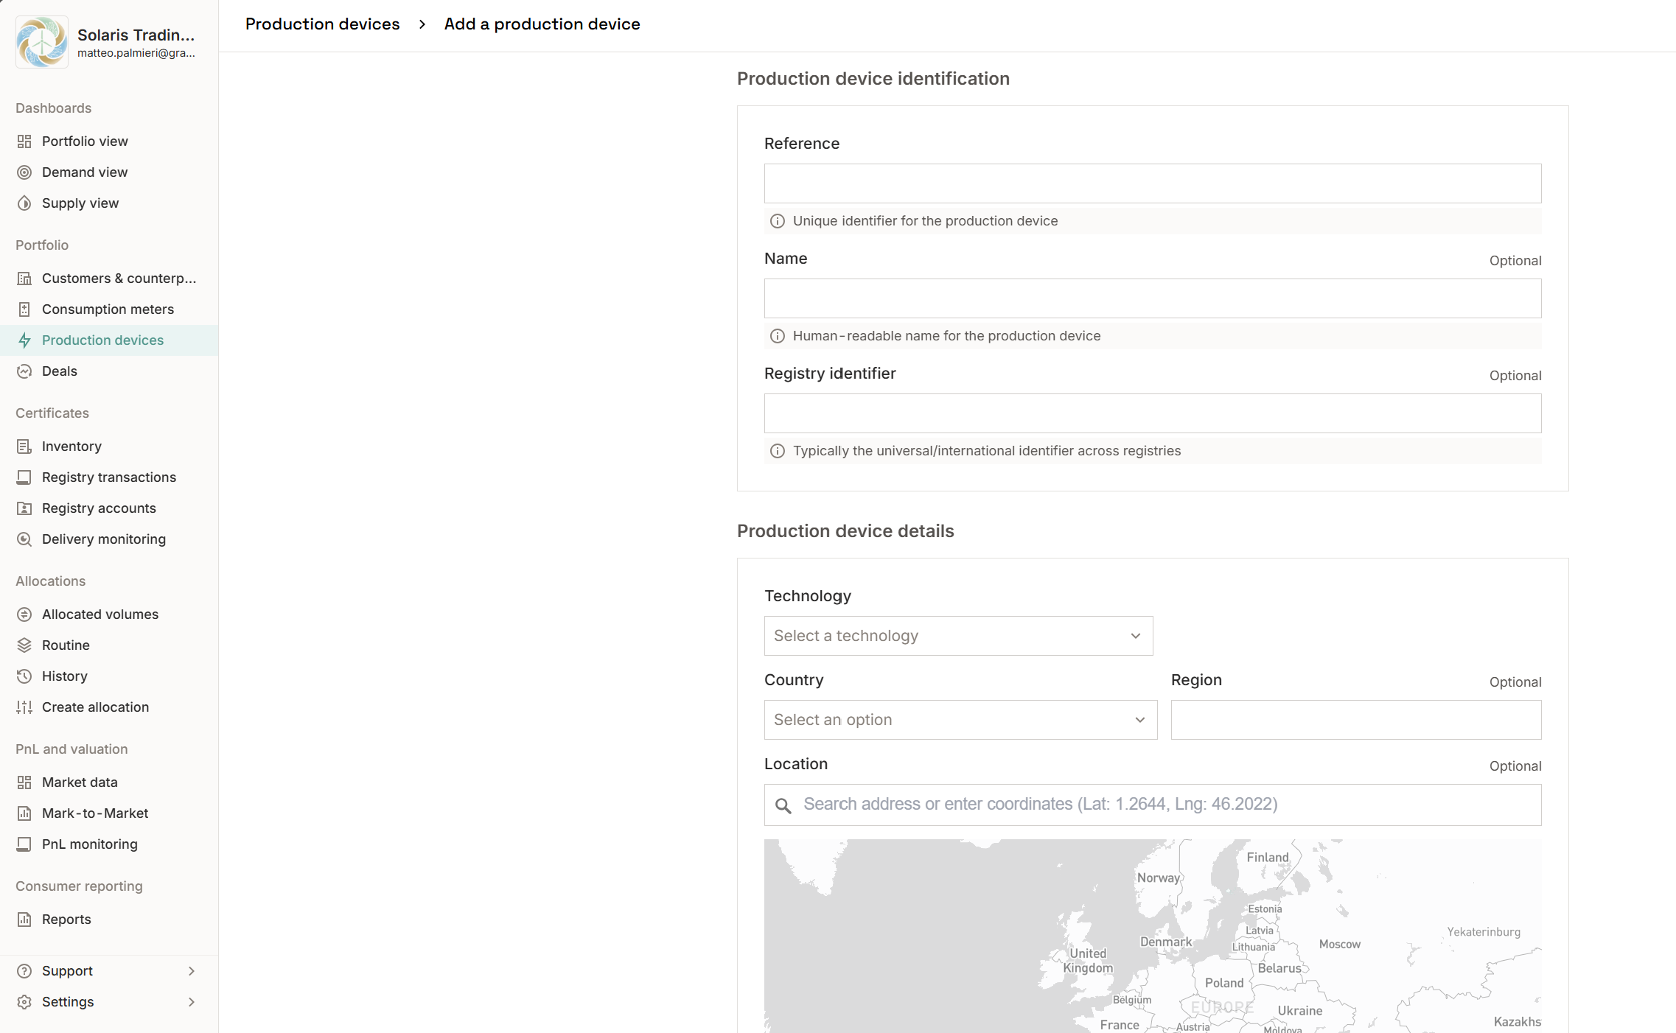
Task: Click Poland on the location map
Action: 1223,983
